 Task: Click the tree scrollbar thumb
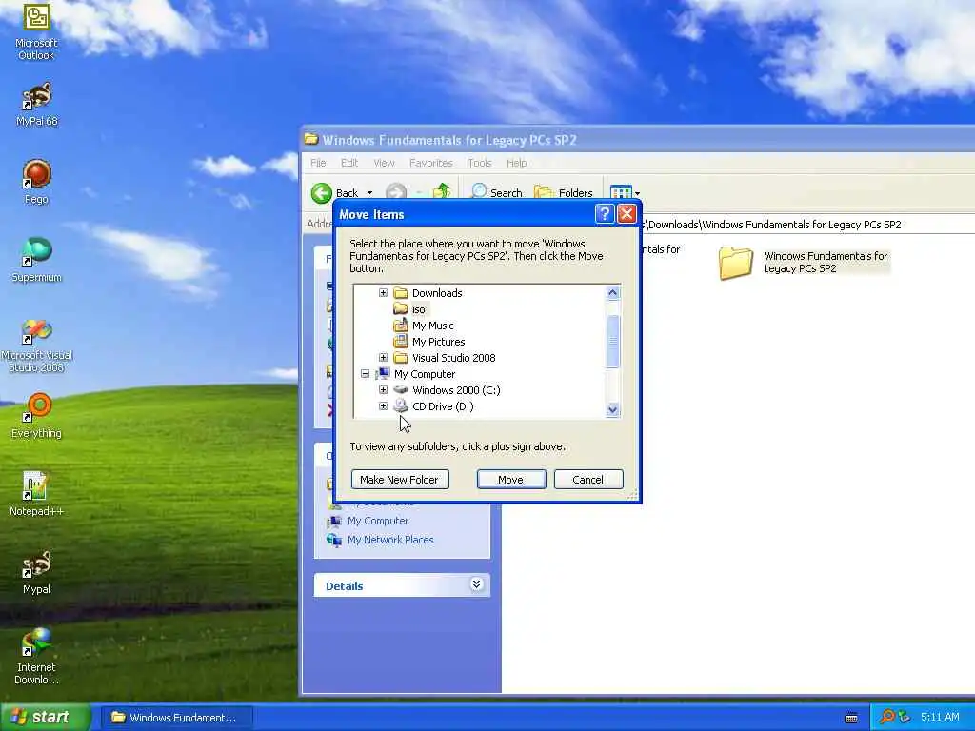tap(612, 342)
